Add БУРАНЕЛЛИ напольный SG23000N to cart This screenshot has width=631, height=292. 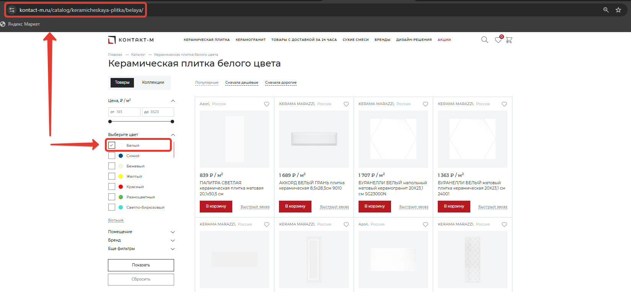click(375, 206)
